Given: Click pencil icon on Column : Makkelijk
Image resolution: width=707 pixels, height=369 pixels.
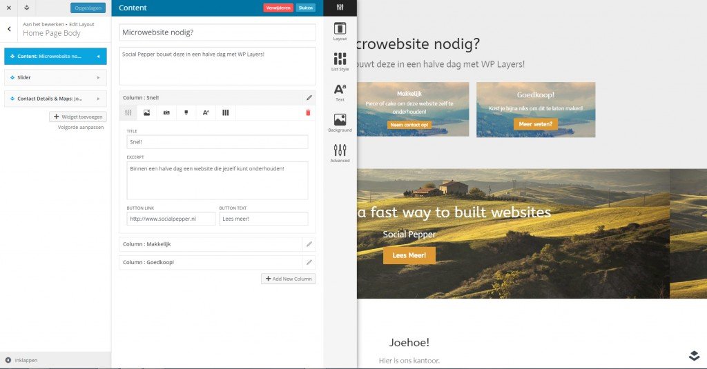Looking at the screenshot, I should point(309,244).
